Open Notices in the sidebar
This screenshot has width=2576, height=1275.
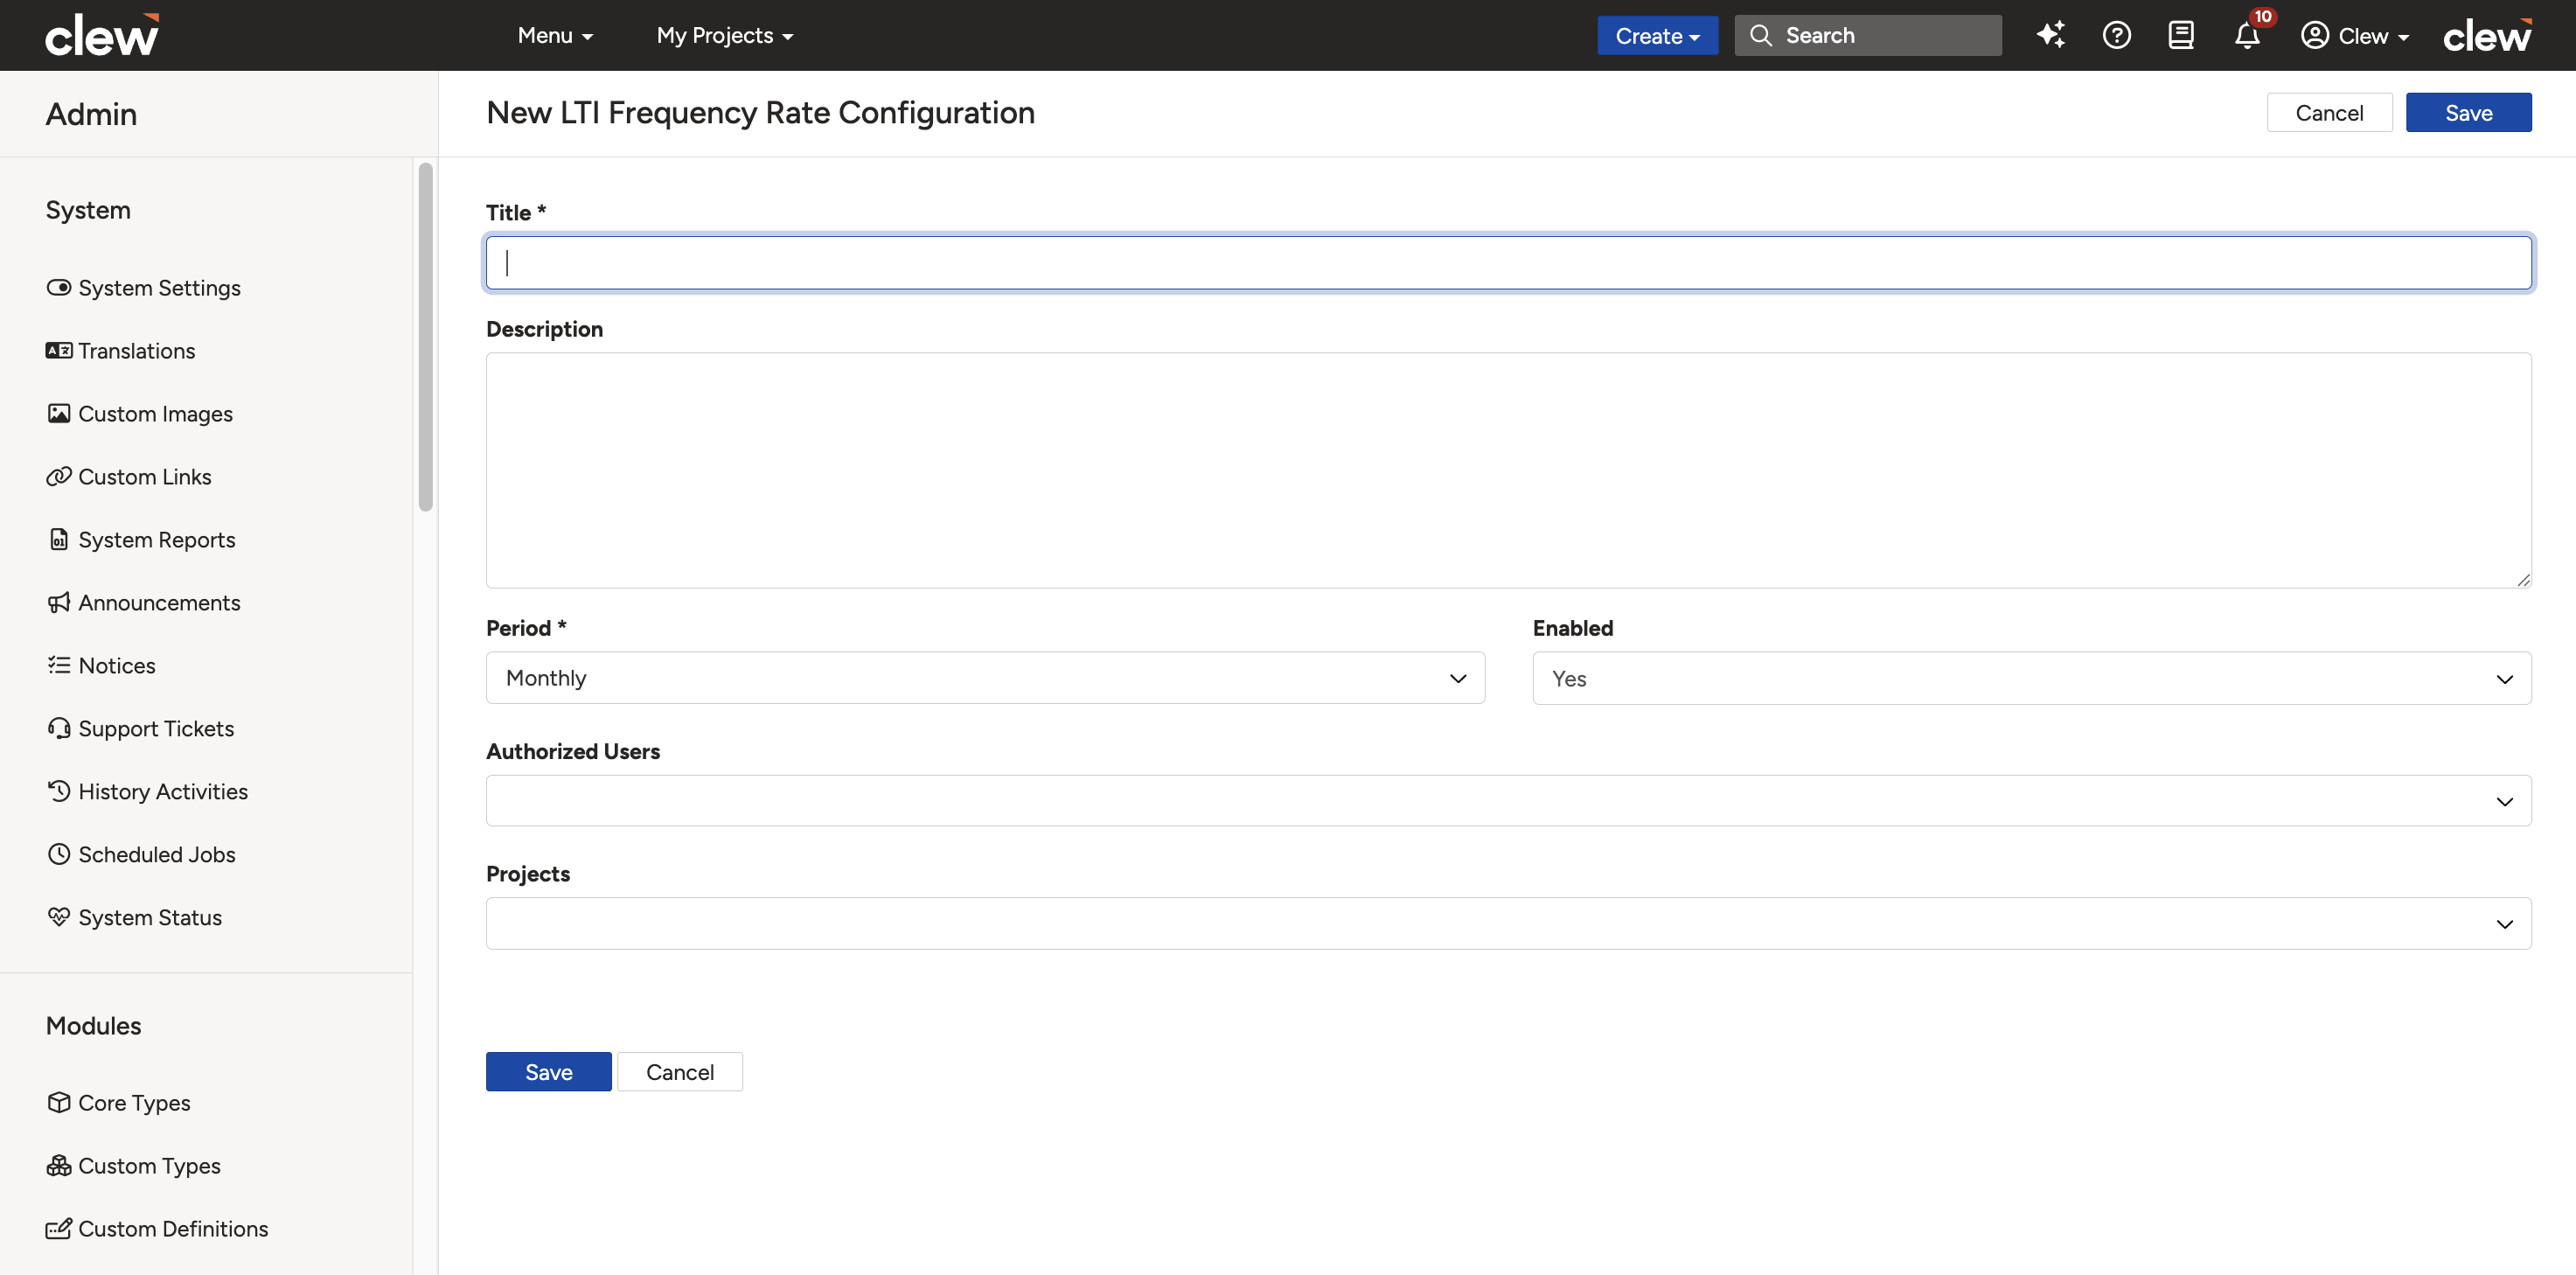(117, 666)
